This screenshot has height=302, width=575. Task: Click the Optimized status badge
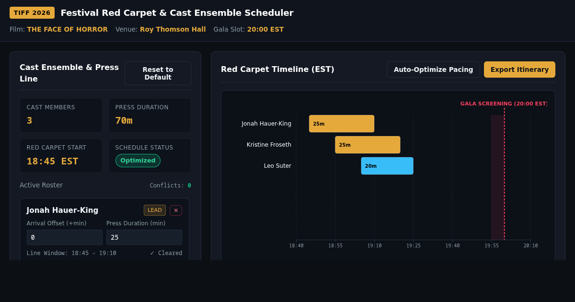(x=138, y=161)
